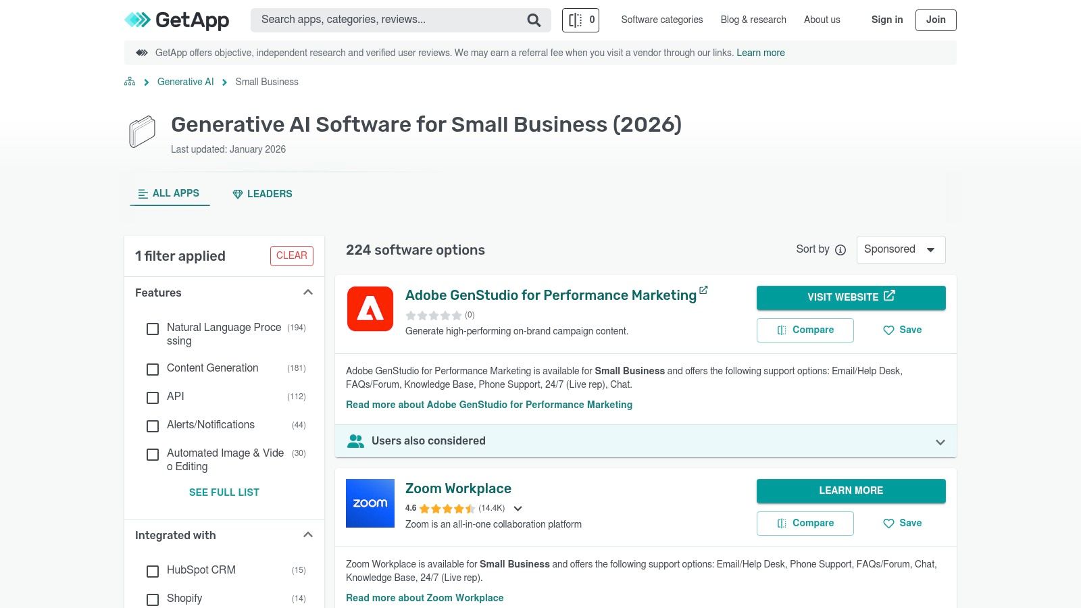Clear the applied filter

point(291,255)
